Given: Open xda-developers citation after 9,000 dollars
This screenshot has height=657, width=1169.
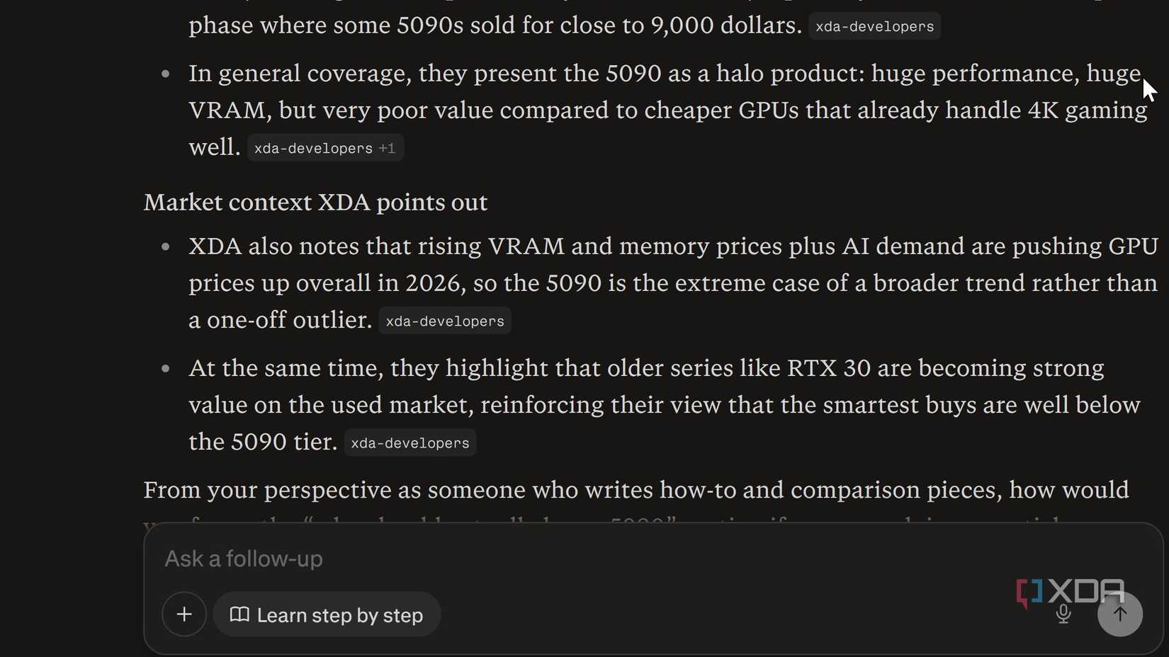Looking at the screenshot, I should tap(874, 27).
